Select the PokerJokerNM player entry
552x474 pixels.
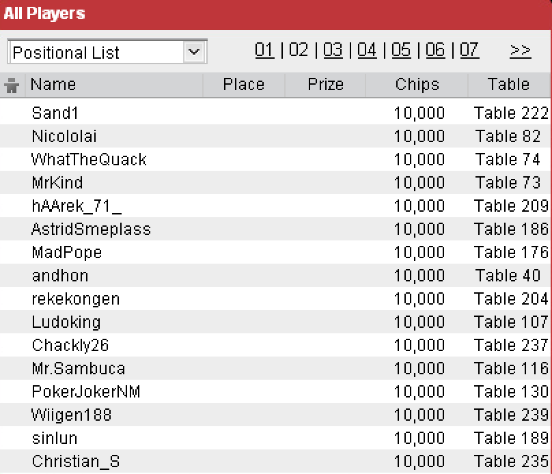click(x=275, y=391)
